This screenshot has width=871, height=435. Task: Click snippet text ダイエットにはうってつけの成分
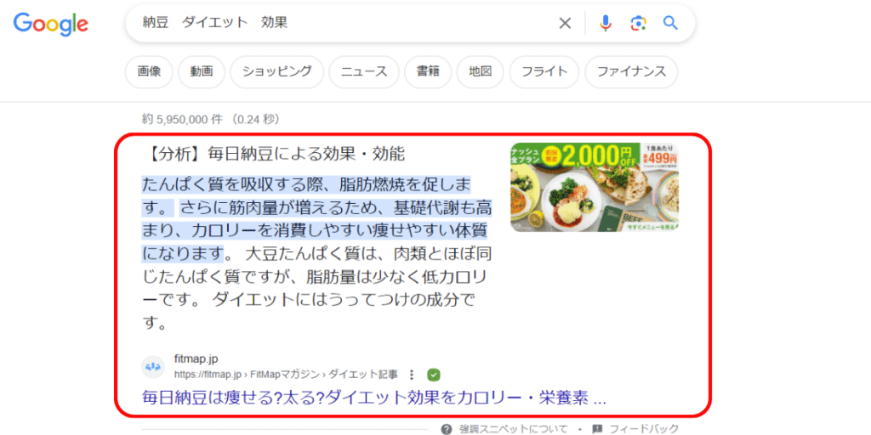click(x=337, y=300)
